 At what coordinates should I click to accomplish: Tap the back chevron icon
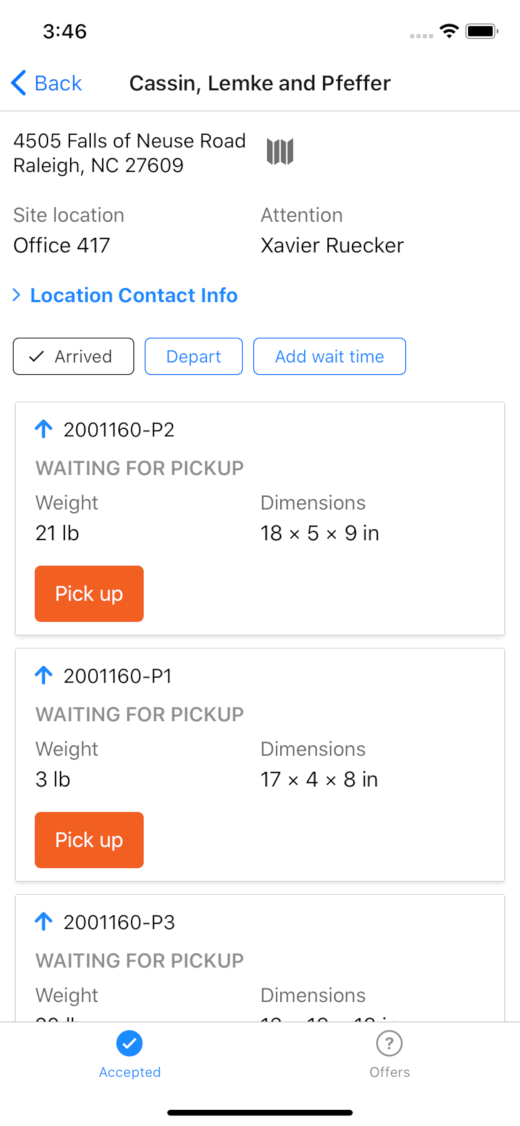click(x=19, y=83)
